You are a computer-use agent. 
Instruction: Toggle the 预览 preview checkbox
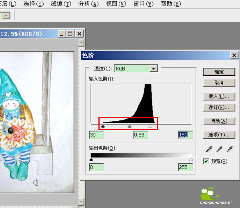(x=206, y=161)
